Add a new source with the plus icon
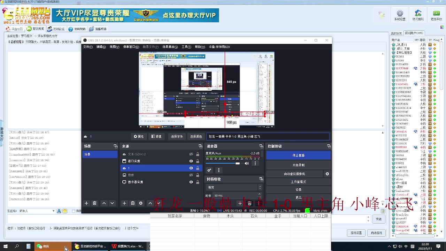The width and height of the screenshot is (446, 251). coord(124,203)
